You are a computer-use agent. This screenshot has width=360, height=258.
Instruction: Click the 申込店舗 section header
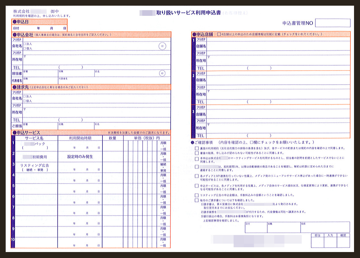click(x=271, y=34)
